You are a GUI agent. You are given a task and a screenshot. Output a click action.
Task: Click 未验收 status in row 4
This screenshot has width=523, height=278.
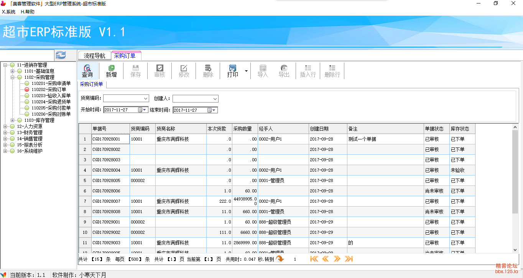462,170
